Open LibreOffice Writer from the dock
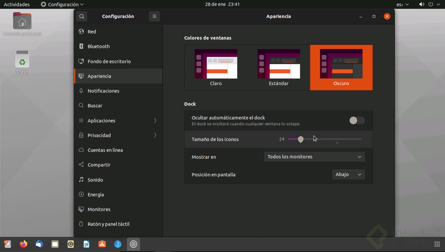This screenshot has width=445, height=252. coord(86,244)
